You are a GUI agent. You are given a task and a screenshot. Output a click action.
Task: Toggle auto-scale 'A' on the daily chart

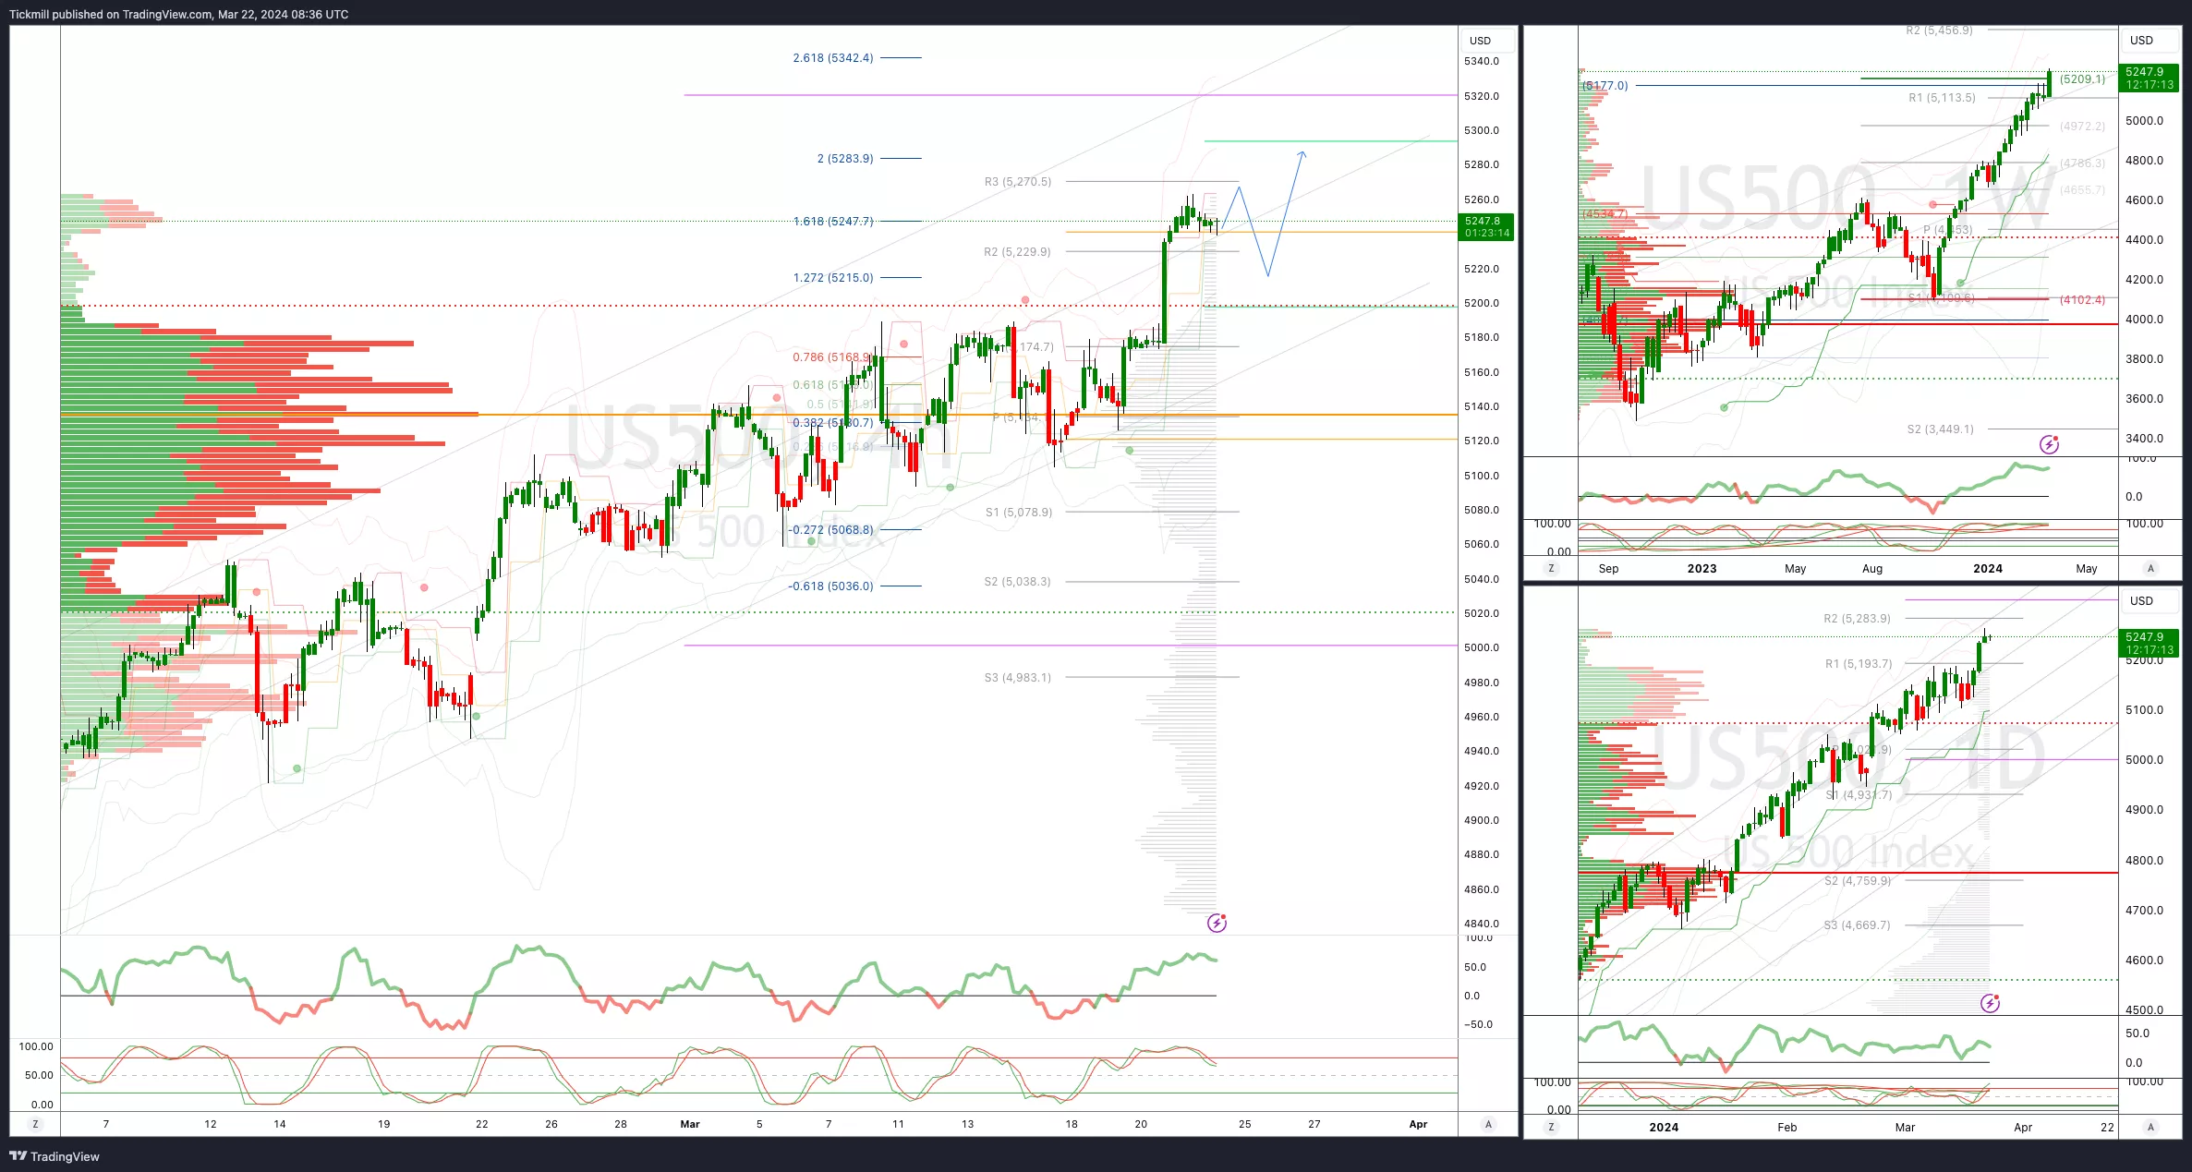2150,1127
